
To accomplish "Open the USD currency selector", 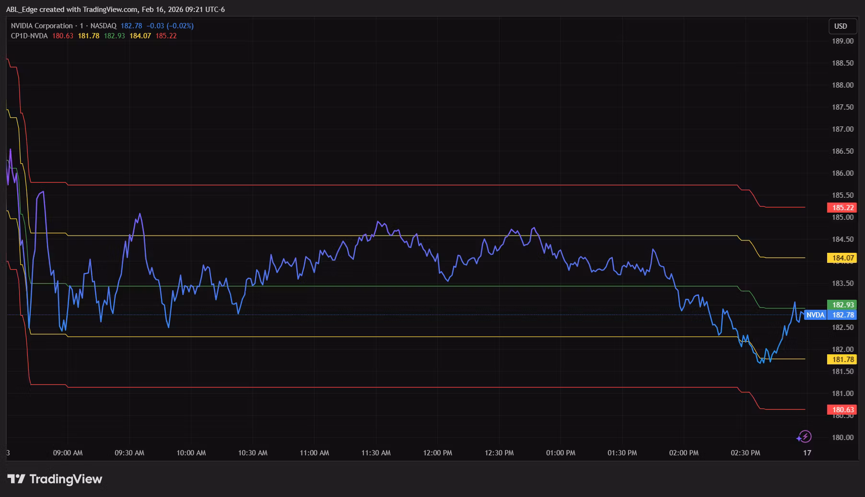I will 841,26.
